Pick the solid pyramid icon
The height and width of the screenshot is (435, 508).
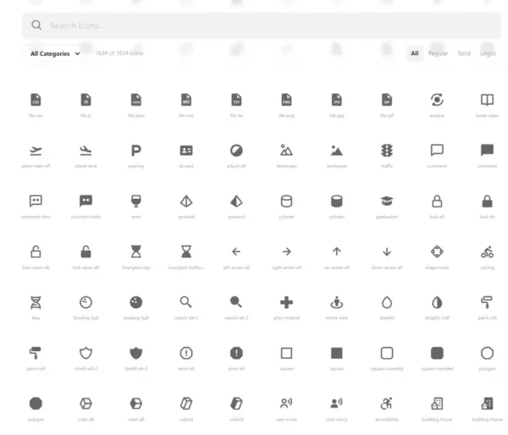click(x=236, y=201)
